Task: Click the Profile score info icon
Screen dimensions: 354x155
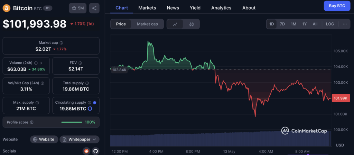Action: (x=32, y=122)
